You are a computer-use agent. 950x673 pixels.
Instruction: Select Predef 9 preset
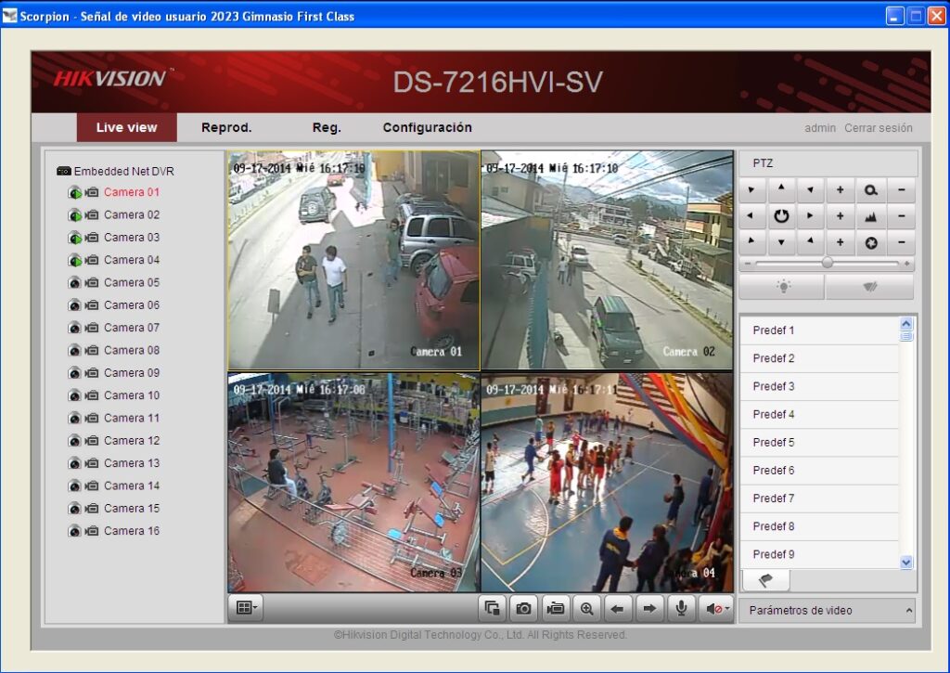point(819,554)
